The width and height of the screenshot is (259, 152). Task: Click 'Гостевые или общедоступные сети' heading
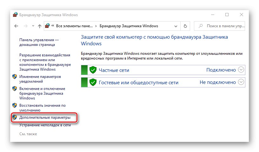(139, 82)
